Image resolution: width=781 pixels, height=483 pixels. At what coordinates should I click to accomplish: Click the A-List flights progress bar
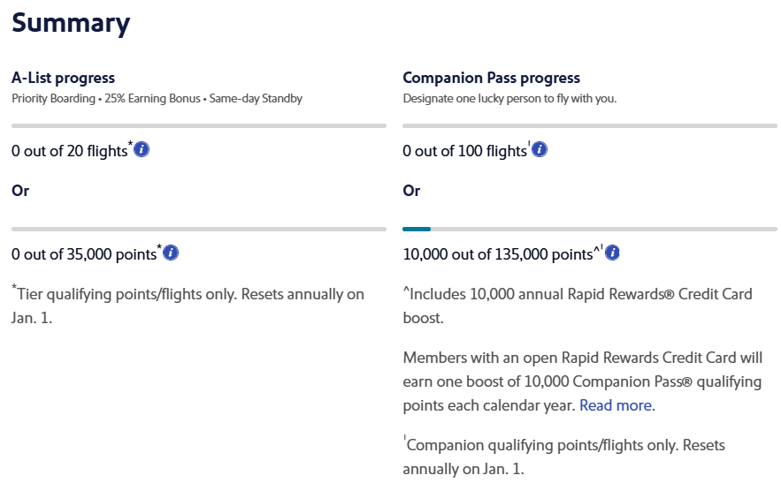point(199,126)
